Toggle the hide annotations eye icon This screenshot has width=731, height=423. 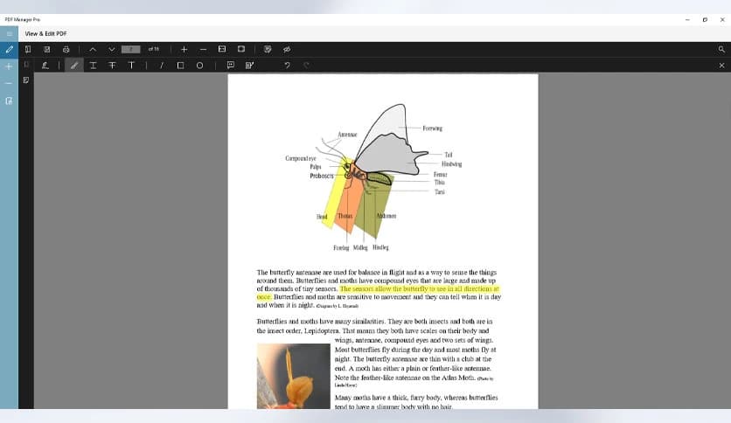(x=287, y=49)
